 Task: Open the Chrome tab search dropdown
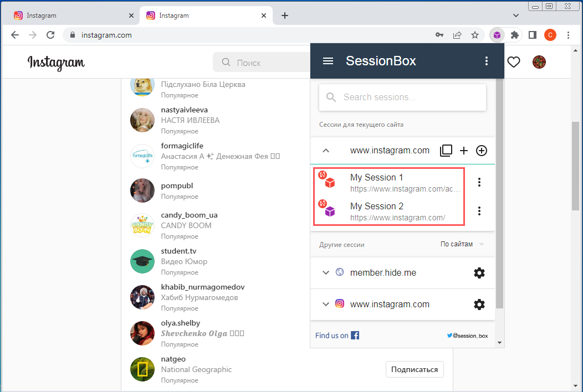point(516,16)
